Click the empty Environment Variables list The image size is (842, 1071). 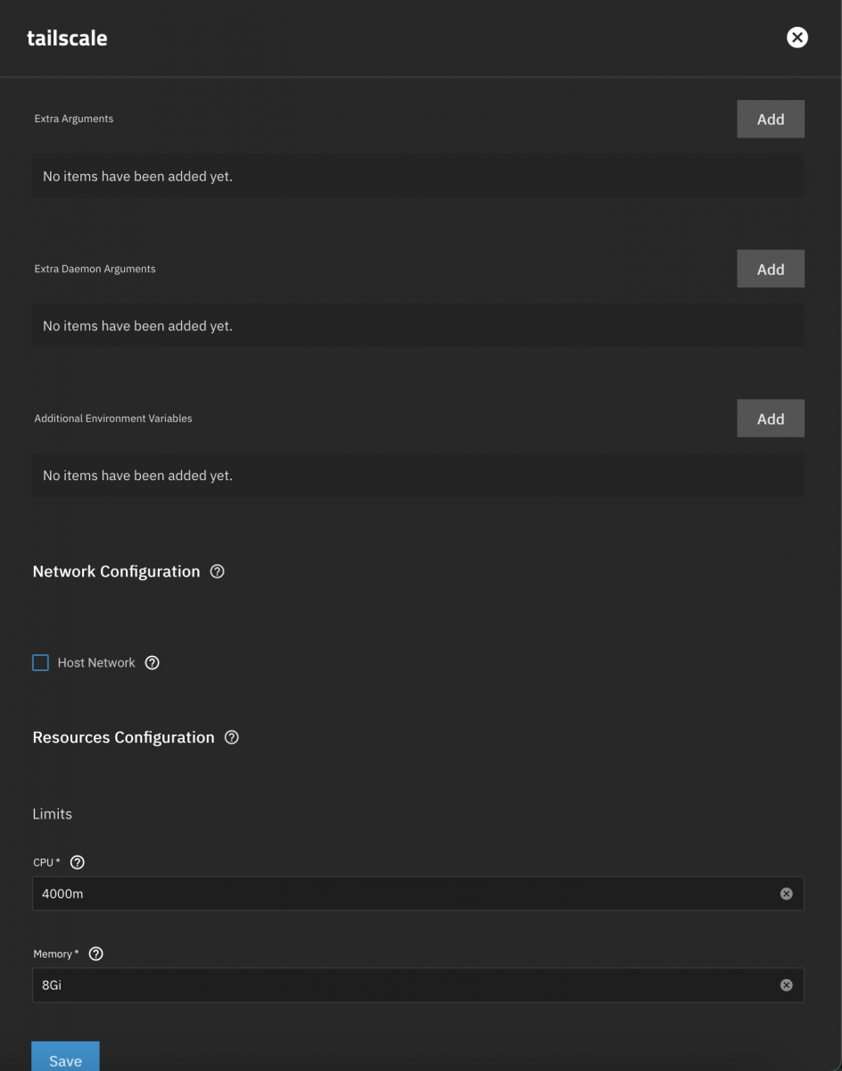(418, 476)
